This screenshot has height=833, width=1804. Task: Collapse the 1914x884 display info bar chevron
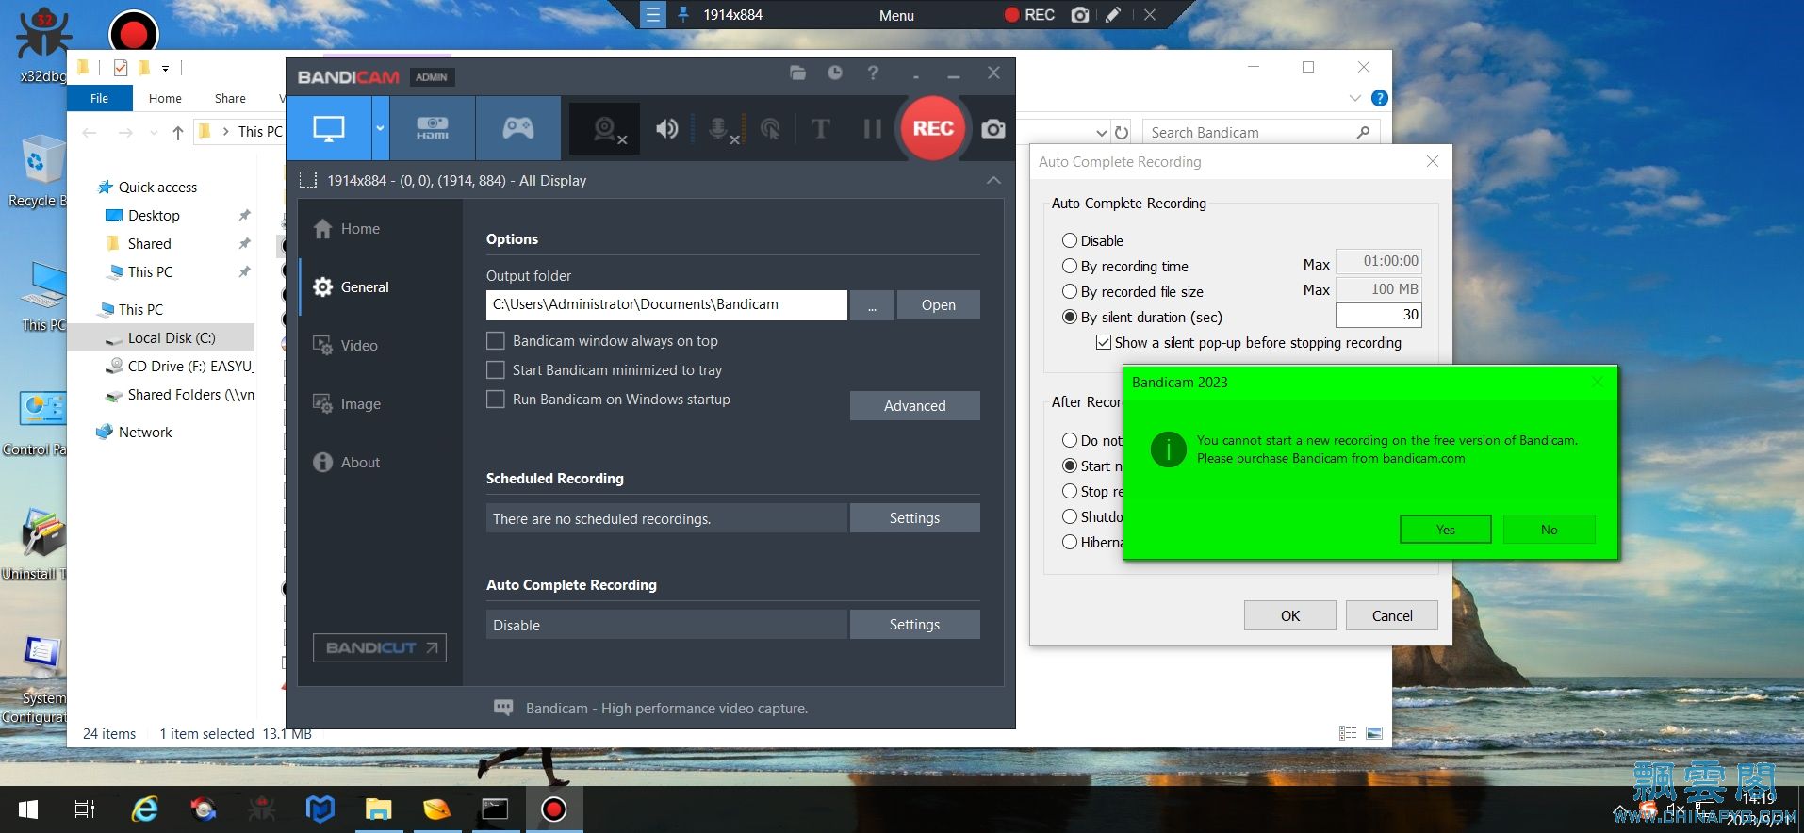click(993, 180)
